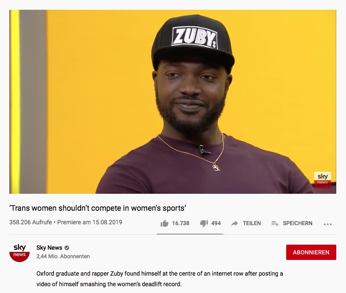The width and height of the screenshot is (346, 293).
Task: Click the video description text
Action: pyautogui.click(x=160, y=279)
